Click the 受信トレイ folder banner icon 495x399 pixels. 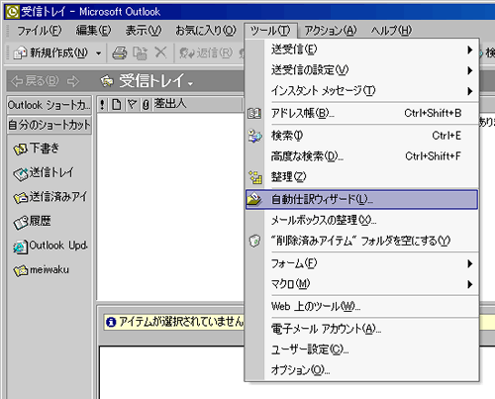click(x=107, y=81)
